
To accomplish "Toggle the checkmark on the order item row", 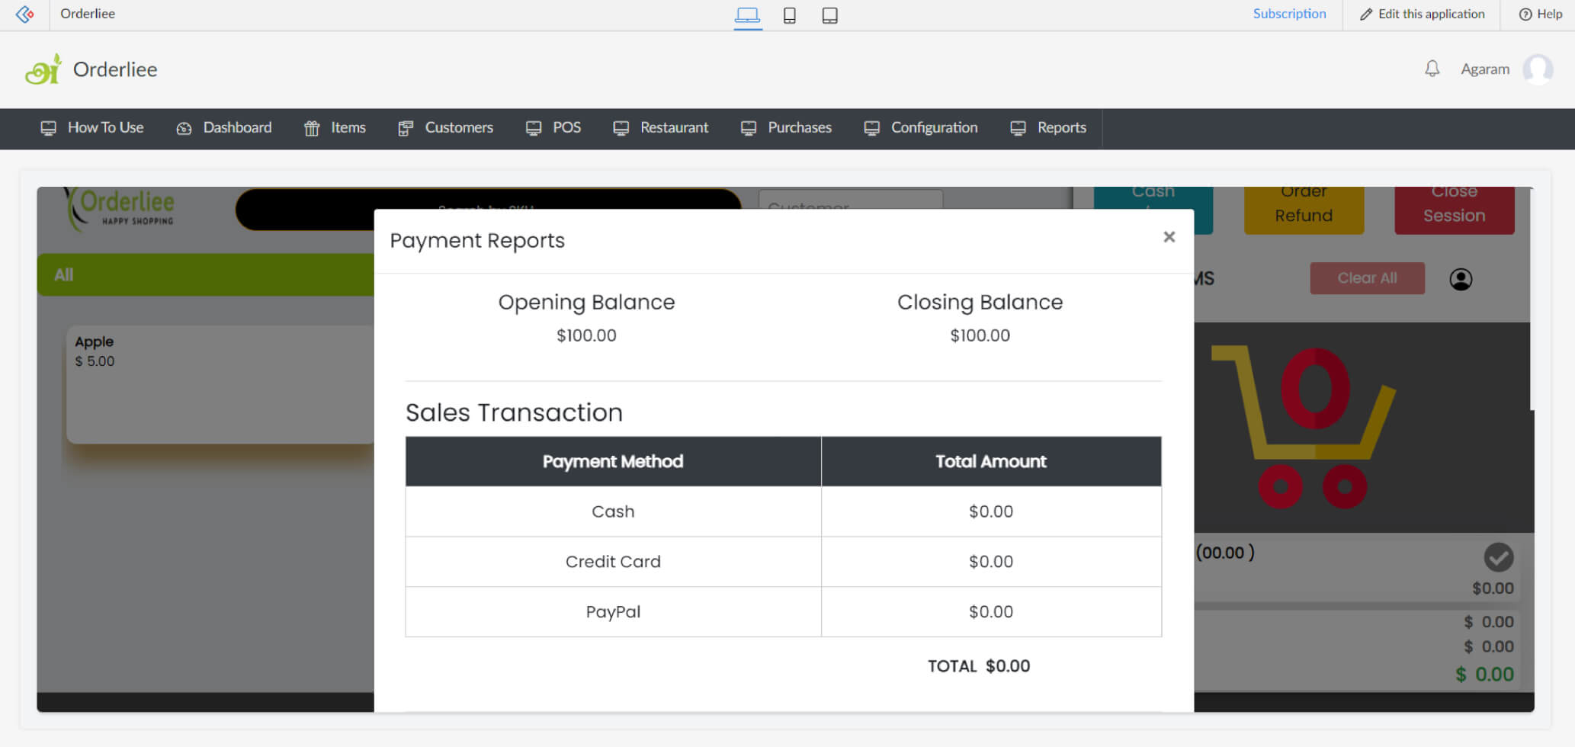I will tap(1499, 557).
